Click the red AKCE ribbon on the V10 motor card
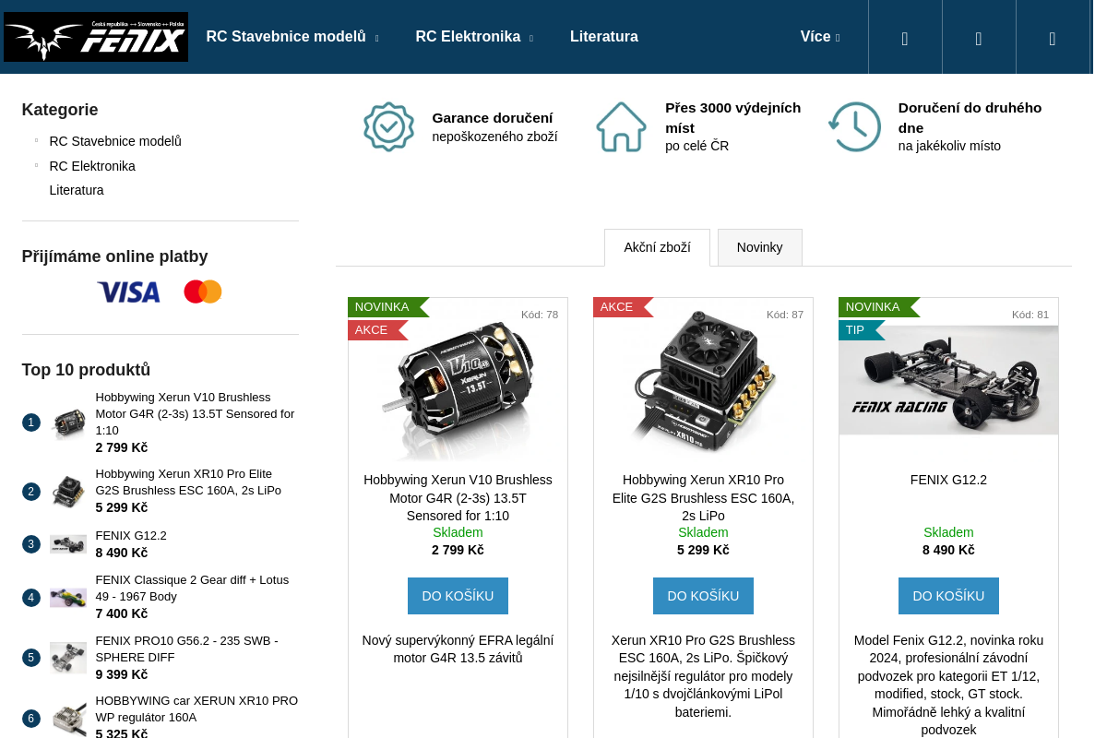1107x738 pixels. click(x=377, y=330)
